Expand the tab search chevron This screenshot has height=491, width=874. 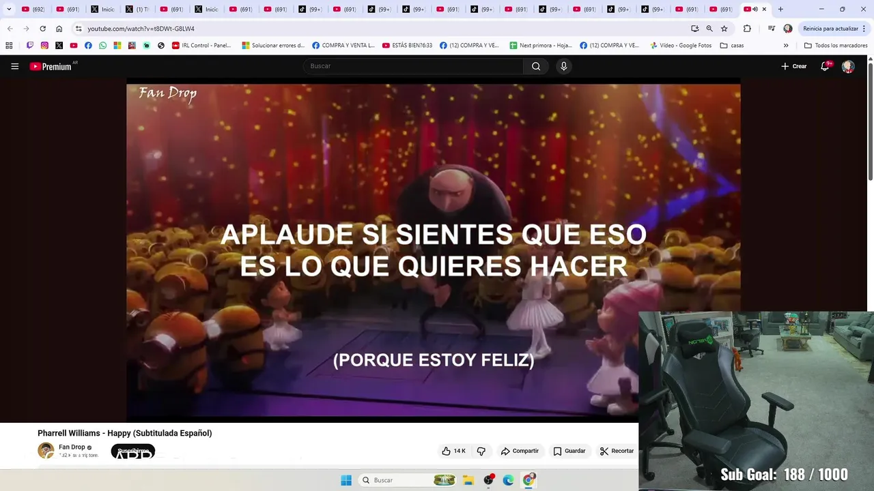(9, 10)
